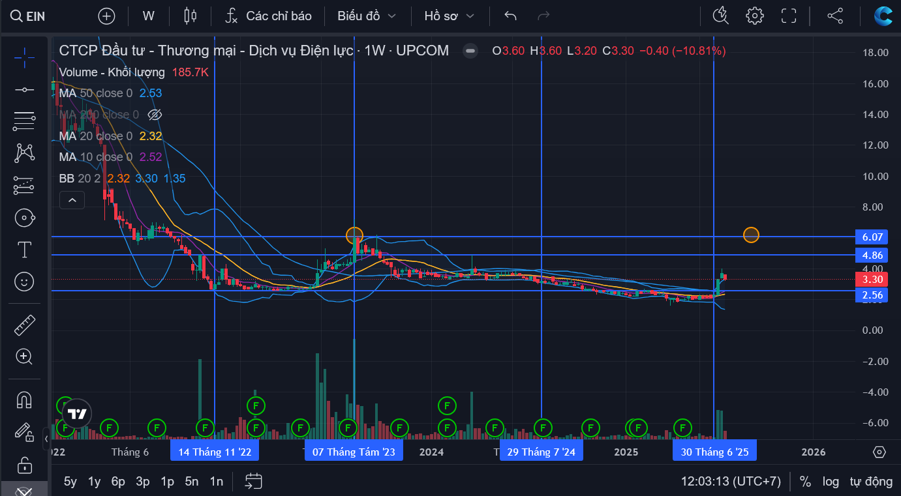Select the 1n date range
This screenshot has width=901, height=496.
coord(217,482)
